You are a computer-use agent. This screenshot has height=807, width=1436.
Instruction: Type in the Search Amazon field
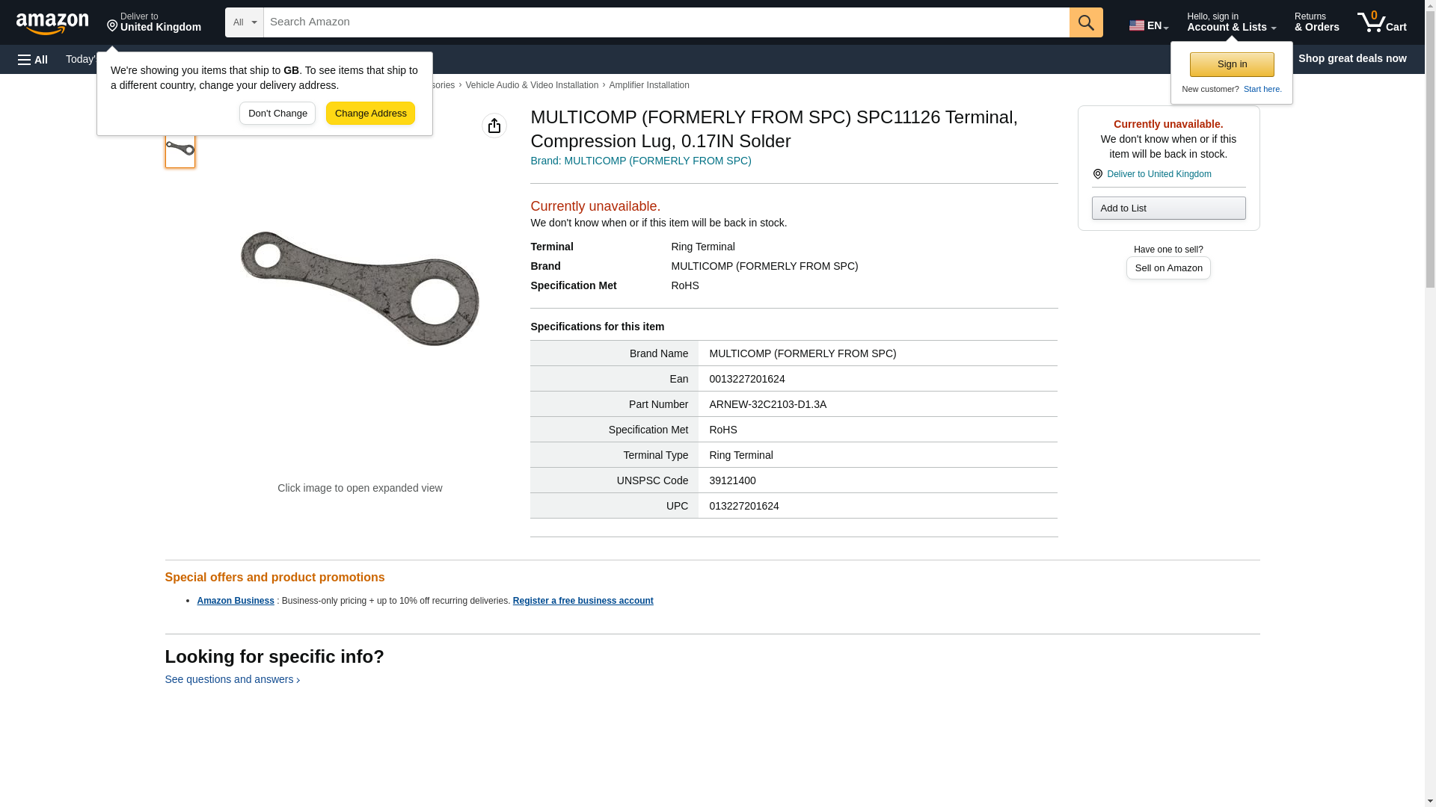coord(666,22)
